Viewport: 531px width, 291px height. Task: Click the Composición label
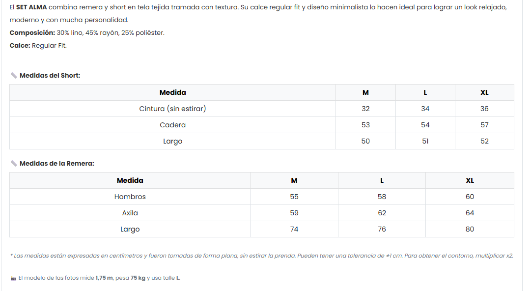point(32,33)
